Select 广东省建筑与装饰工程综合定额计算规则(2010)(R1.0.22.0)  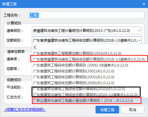coord(90,89)
